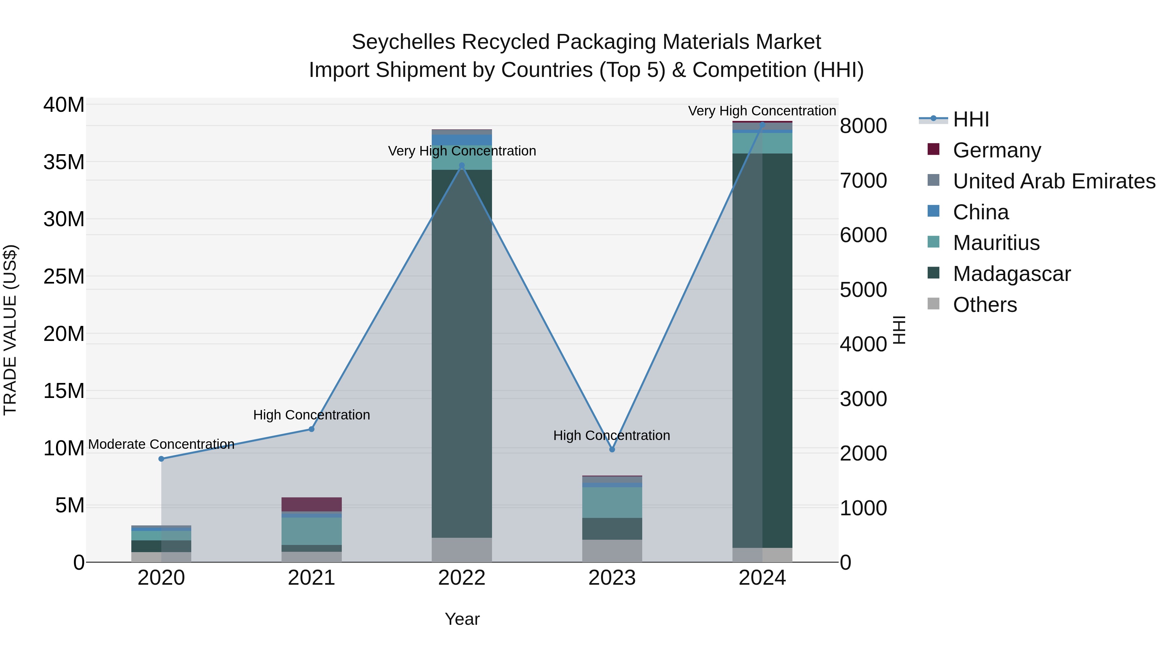1173x660 pixels.
Task: Click the 2023 HHI data point
Action: [x=612, y=449]
